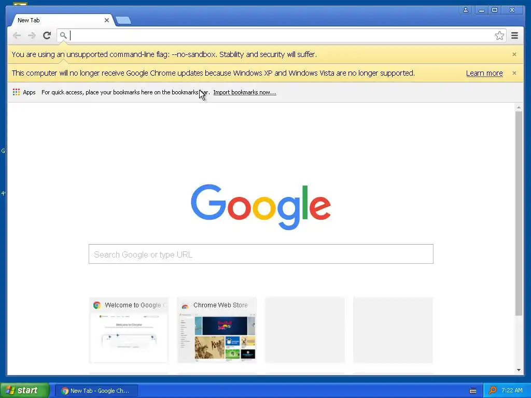Viewport: 531px width, 398px height.
Task: Open the Apps grid shortcut
Action: [24, 92]
